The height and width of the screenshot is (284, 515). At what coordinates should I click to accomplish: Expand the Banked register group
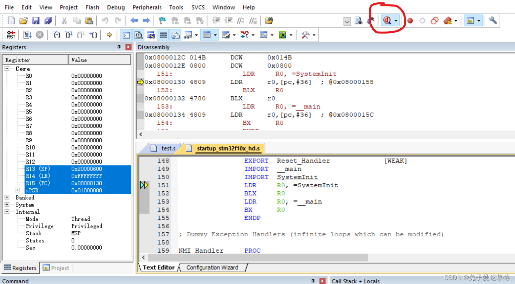click(7, 197)
